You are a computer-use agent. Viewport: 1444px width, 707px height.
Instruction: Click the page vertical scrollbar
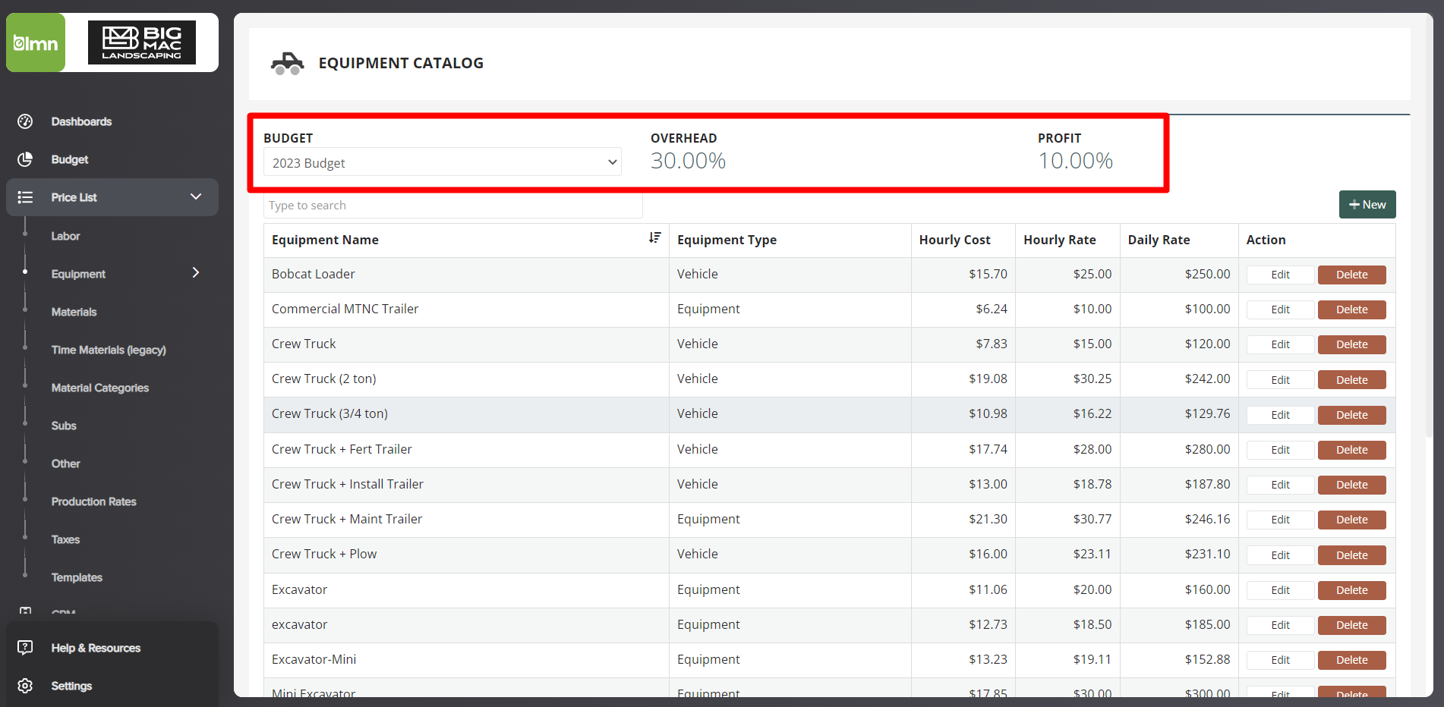[x=1430, y=228]
